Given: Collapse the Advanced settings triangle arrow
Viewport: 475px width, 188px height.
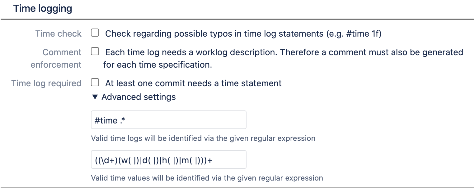Looking at the screenshot, I should [x=95, y=97].
